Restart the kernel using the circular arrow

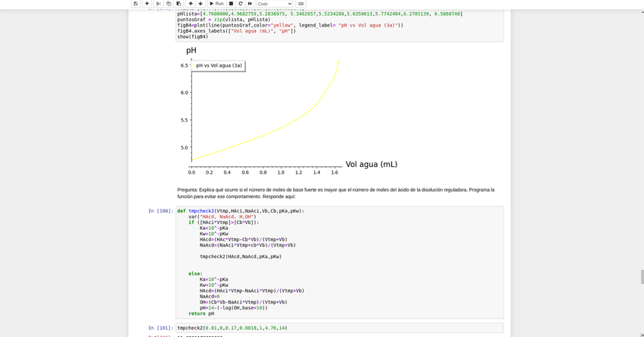tap(241, 4)
